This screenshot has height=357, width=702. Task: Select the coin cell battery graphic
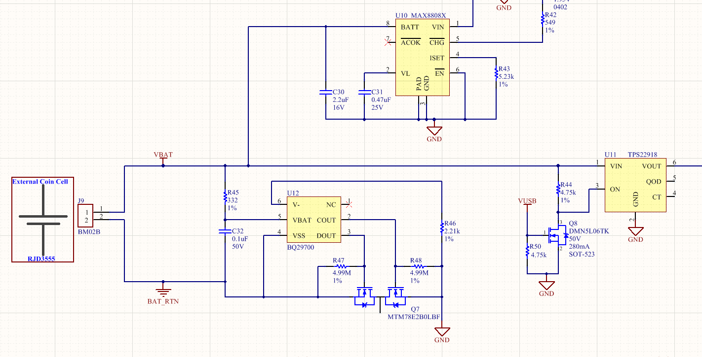click(43, 220)
